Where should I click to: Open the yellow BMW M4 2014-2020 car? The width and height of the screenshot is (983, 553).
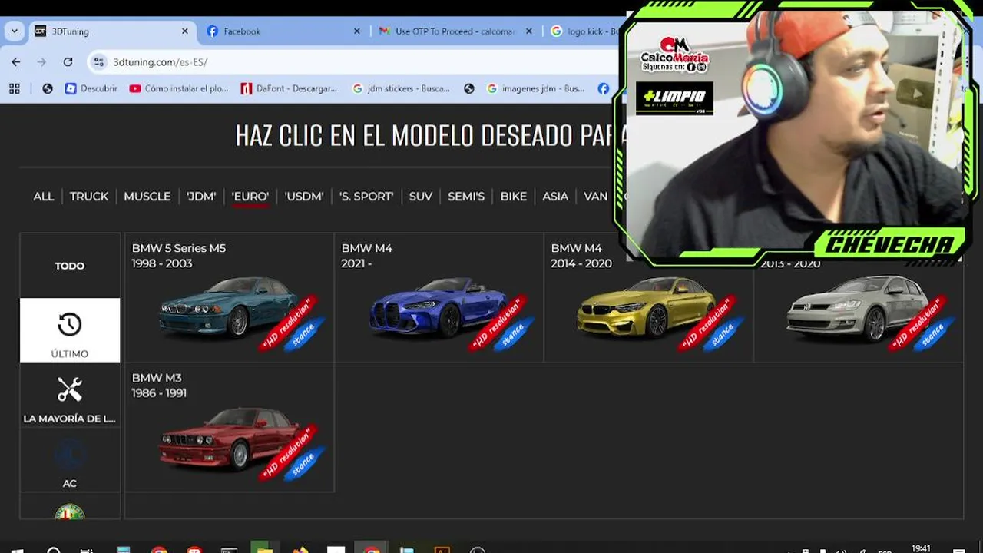(x=648, y=297)
